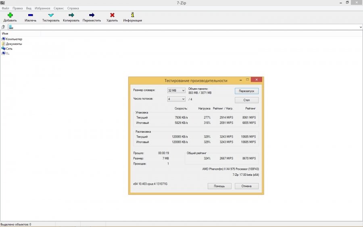Viewport: 363px width, 227px height.
Task: Click the Имя column header
Action: point(21,33)
